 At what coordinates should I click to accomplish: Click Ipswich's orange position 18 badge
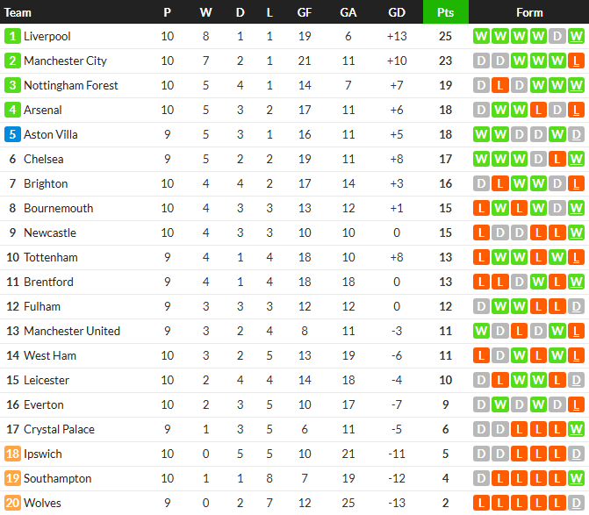[12, 454]
